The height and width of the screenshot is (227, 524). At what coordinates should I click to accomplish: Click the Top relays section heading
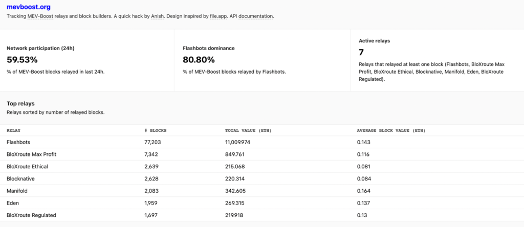(x=20, y=103)
